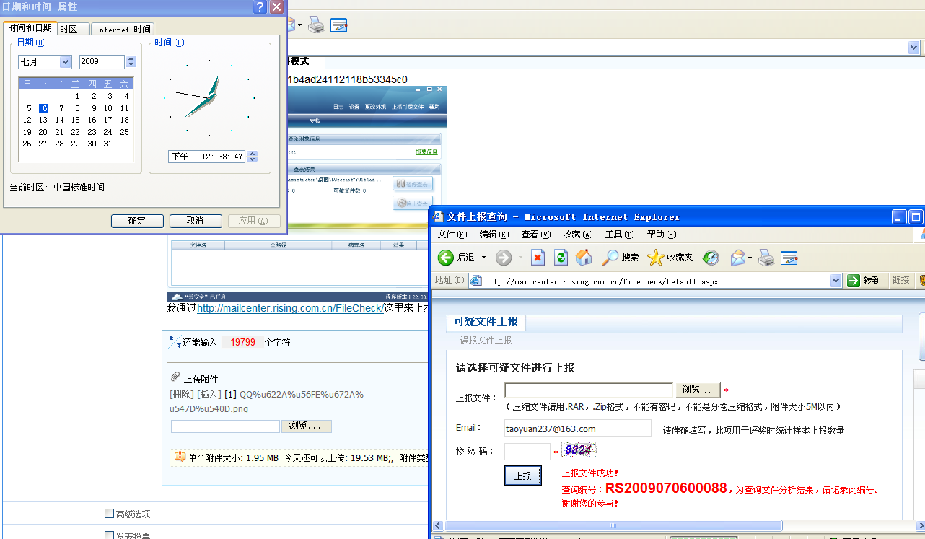925x539 pixels.
Task: Open the Back button history dropdown arrow
Action: [x=483, y=258]
